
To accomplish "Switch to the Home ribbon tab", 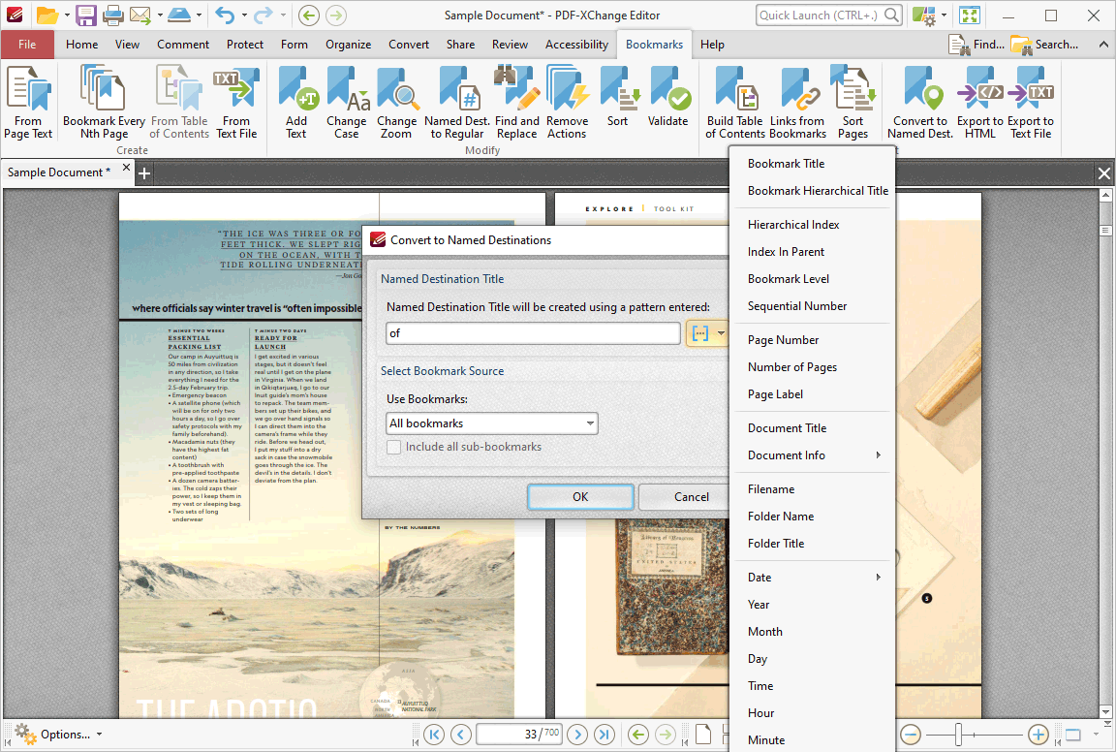I will 81,45.
